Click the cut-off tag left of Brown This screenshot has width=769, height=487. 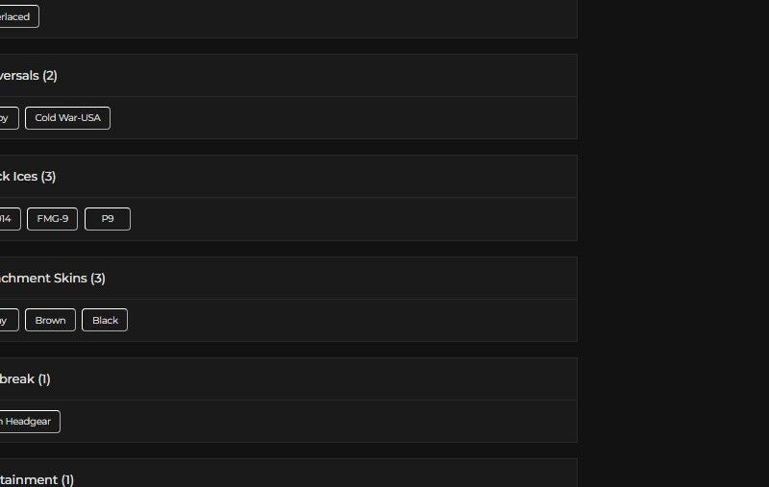click(7, 320)
